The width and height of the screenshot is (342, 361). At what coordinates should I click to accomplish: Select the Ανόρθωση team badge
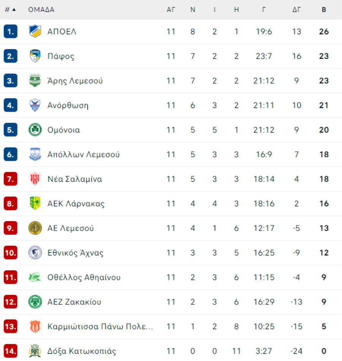[x=35, y=105]
